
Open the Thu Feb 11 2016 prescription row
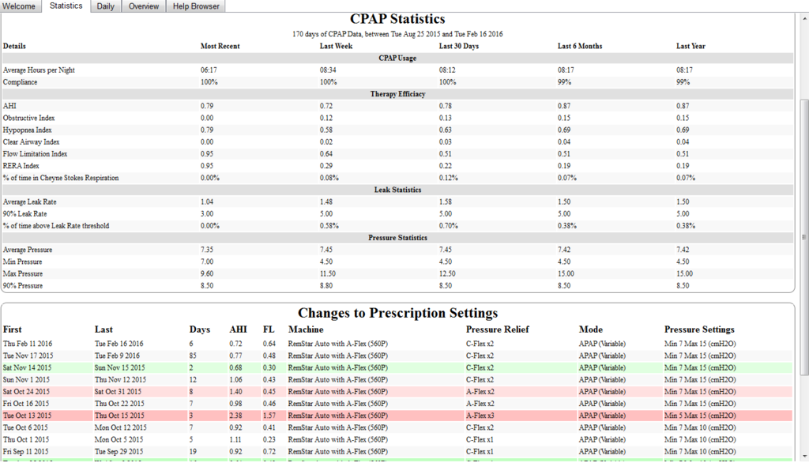pyautogui.click(x=27, y=344)
